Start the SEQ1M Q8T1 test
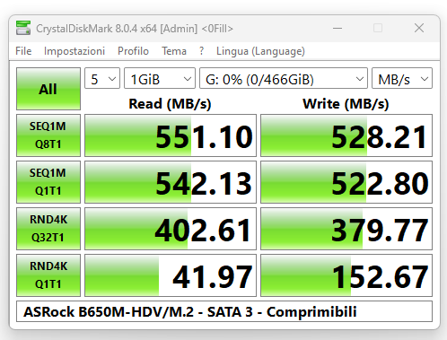The height and width of the screenshot is (340, 447). [48, 135]
